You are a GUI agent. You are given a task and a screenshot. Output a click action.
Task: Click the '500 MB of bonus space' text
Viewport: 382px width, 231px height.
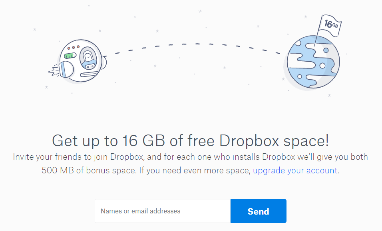pyautogui.click(x=88, y=171)
